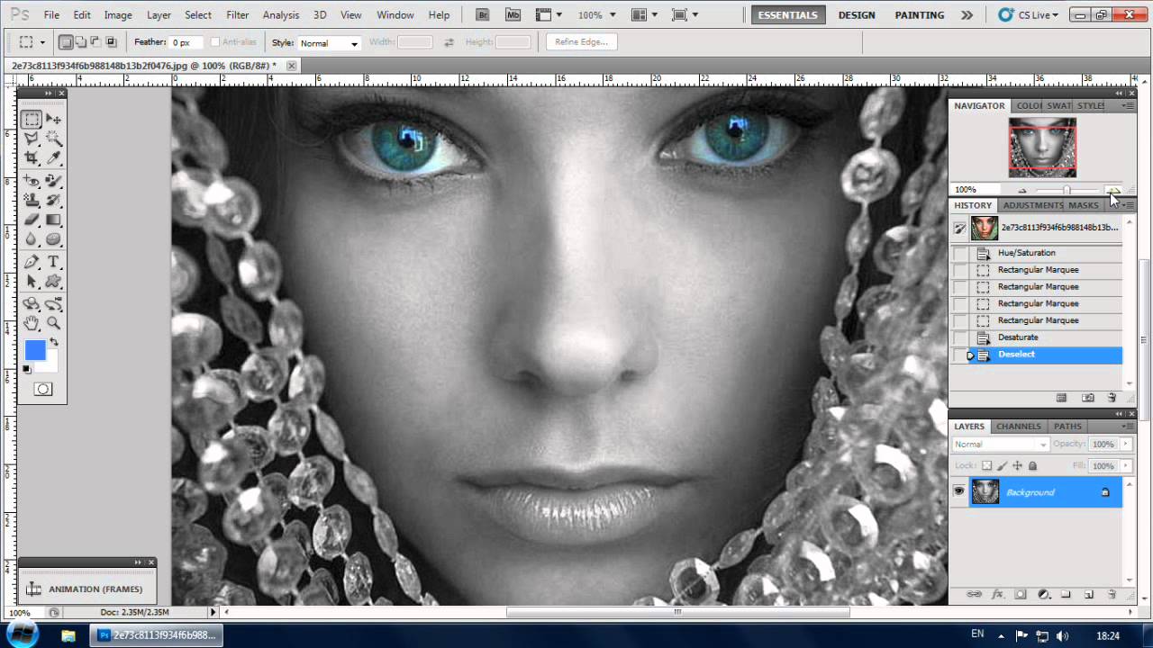1153x648 pixels.
Task: Select the Color Replacement brush tool
Action: [54, 181]
